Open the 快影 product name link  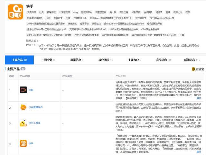click(x=31, y=90)
